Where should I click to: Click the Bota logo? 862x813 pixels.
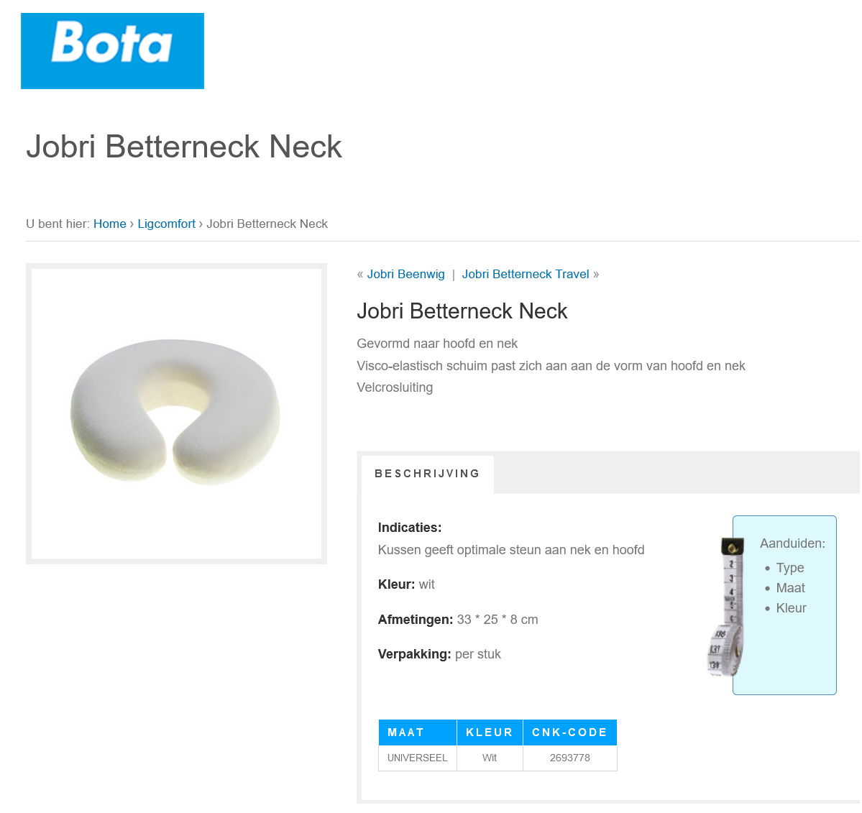tap(112, 51)
